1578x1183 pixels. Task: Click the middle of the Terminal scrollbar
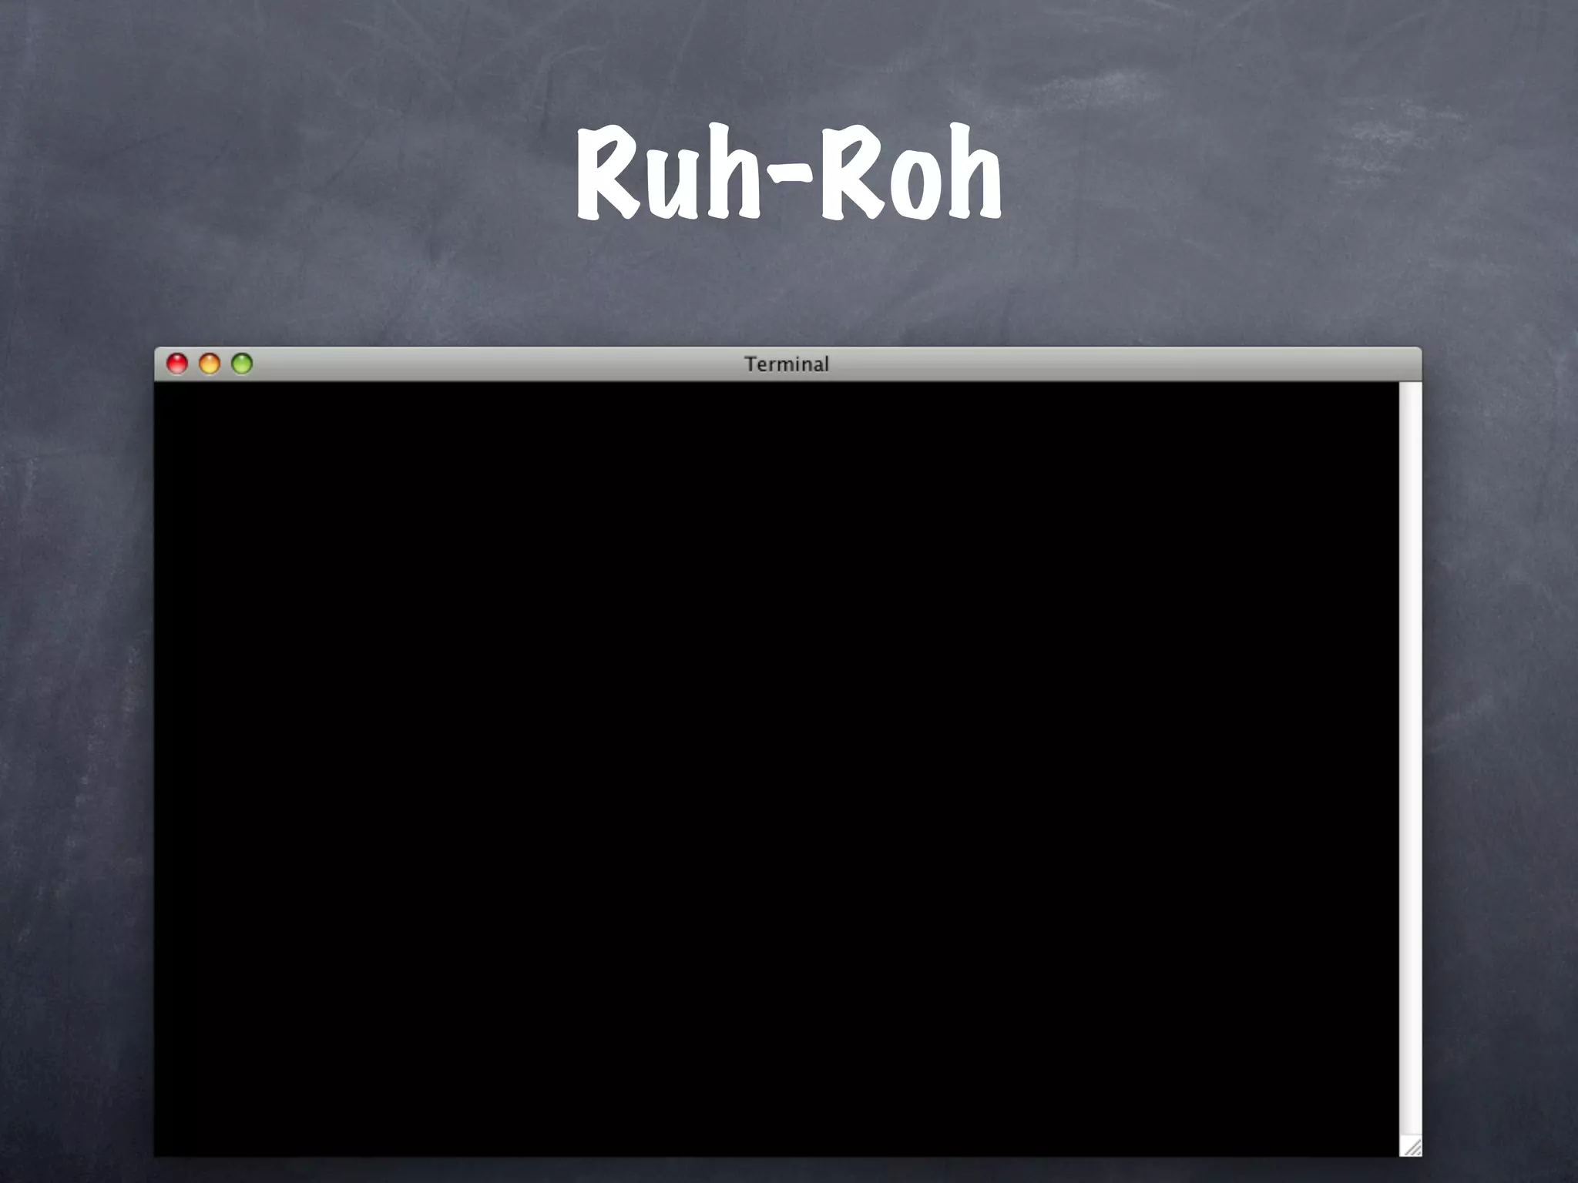[1410, 762]
